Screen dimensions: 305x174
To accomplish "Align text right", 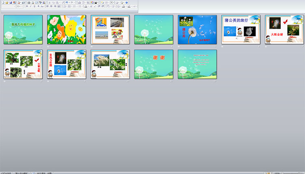I will tap(55, 6).
